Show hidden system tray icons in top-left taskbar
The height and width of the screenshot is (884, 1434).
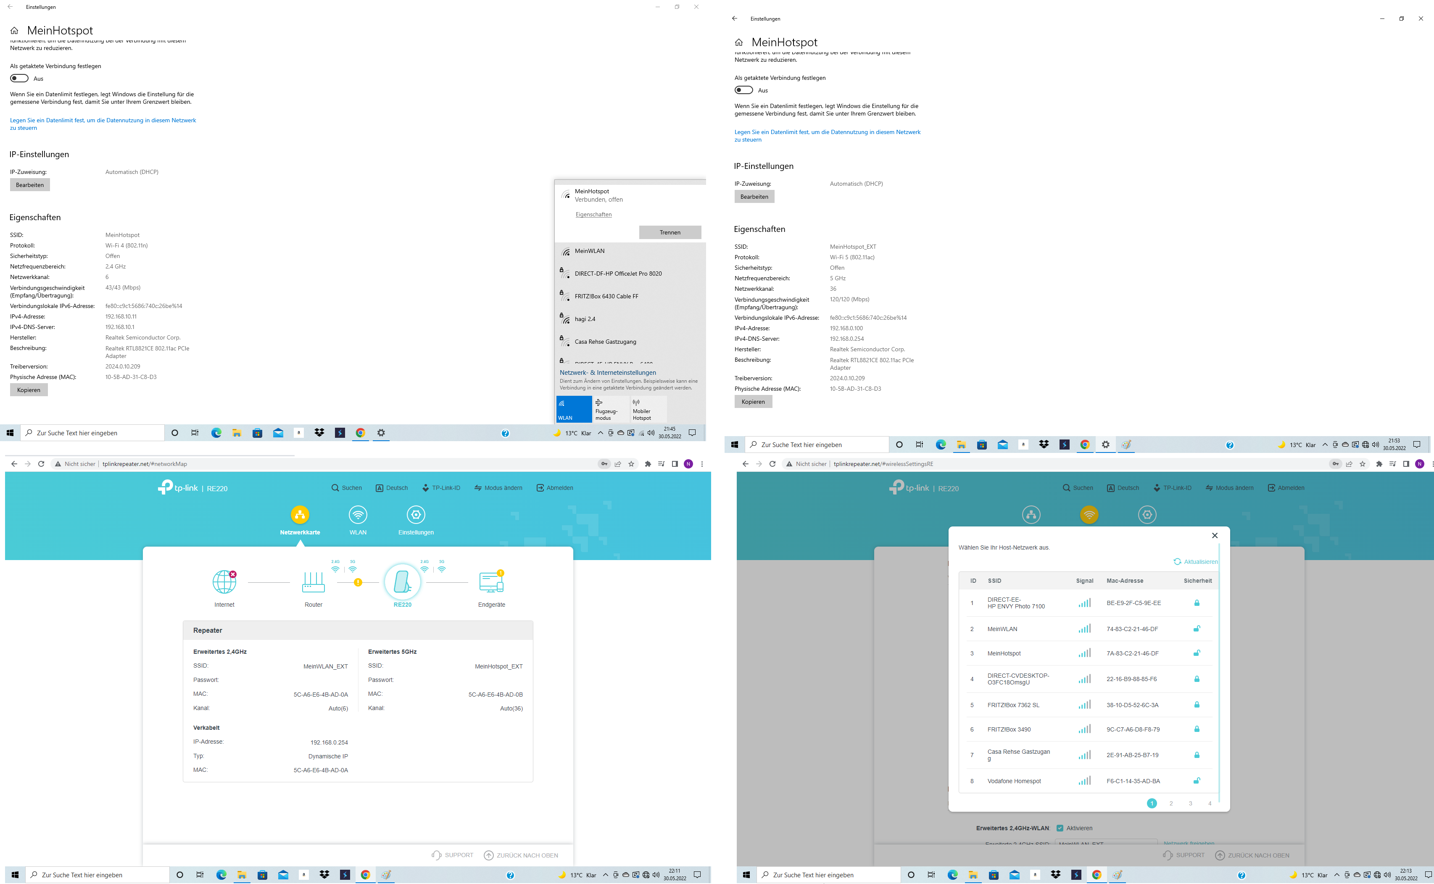point(600,433)
